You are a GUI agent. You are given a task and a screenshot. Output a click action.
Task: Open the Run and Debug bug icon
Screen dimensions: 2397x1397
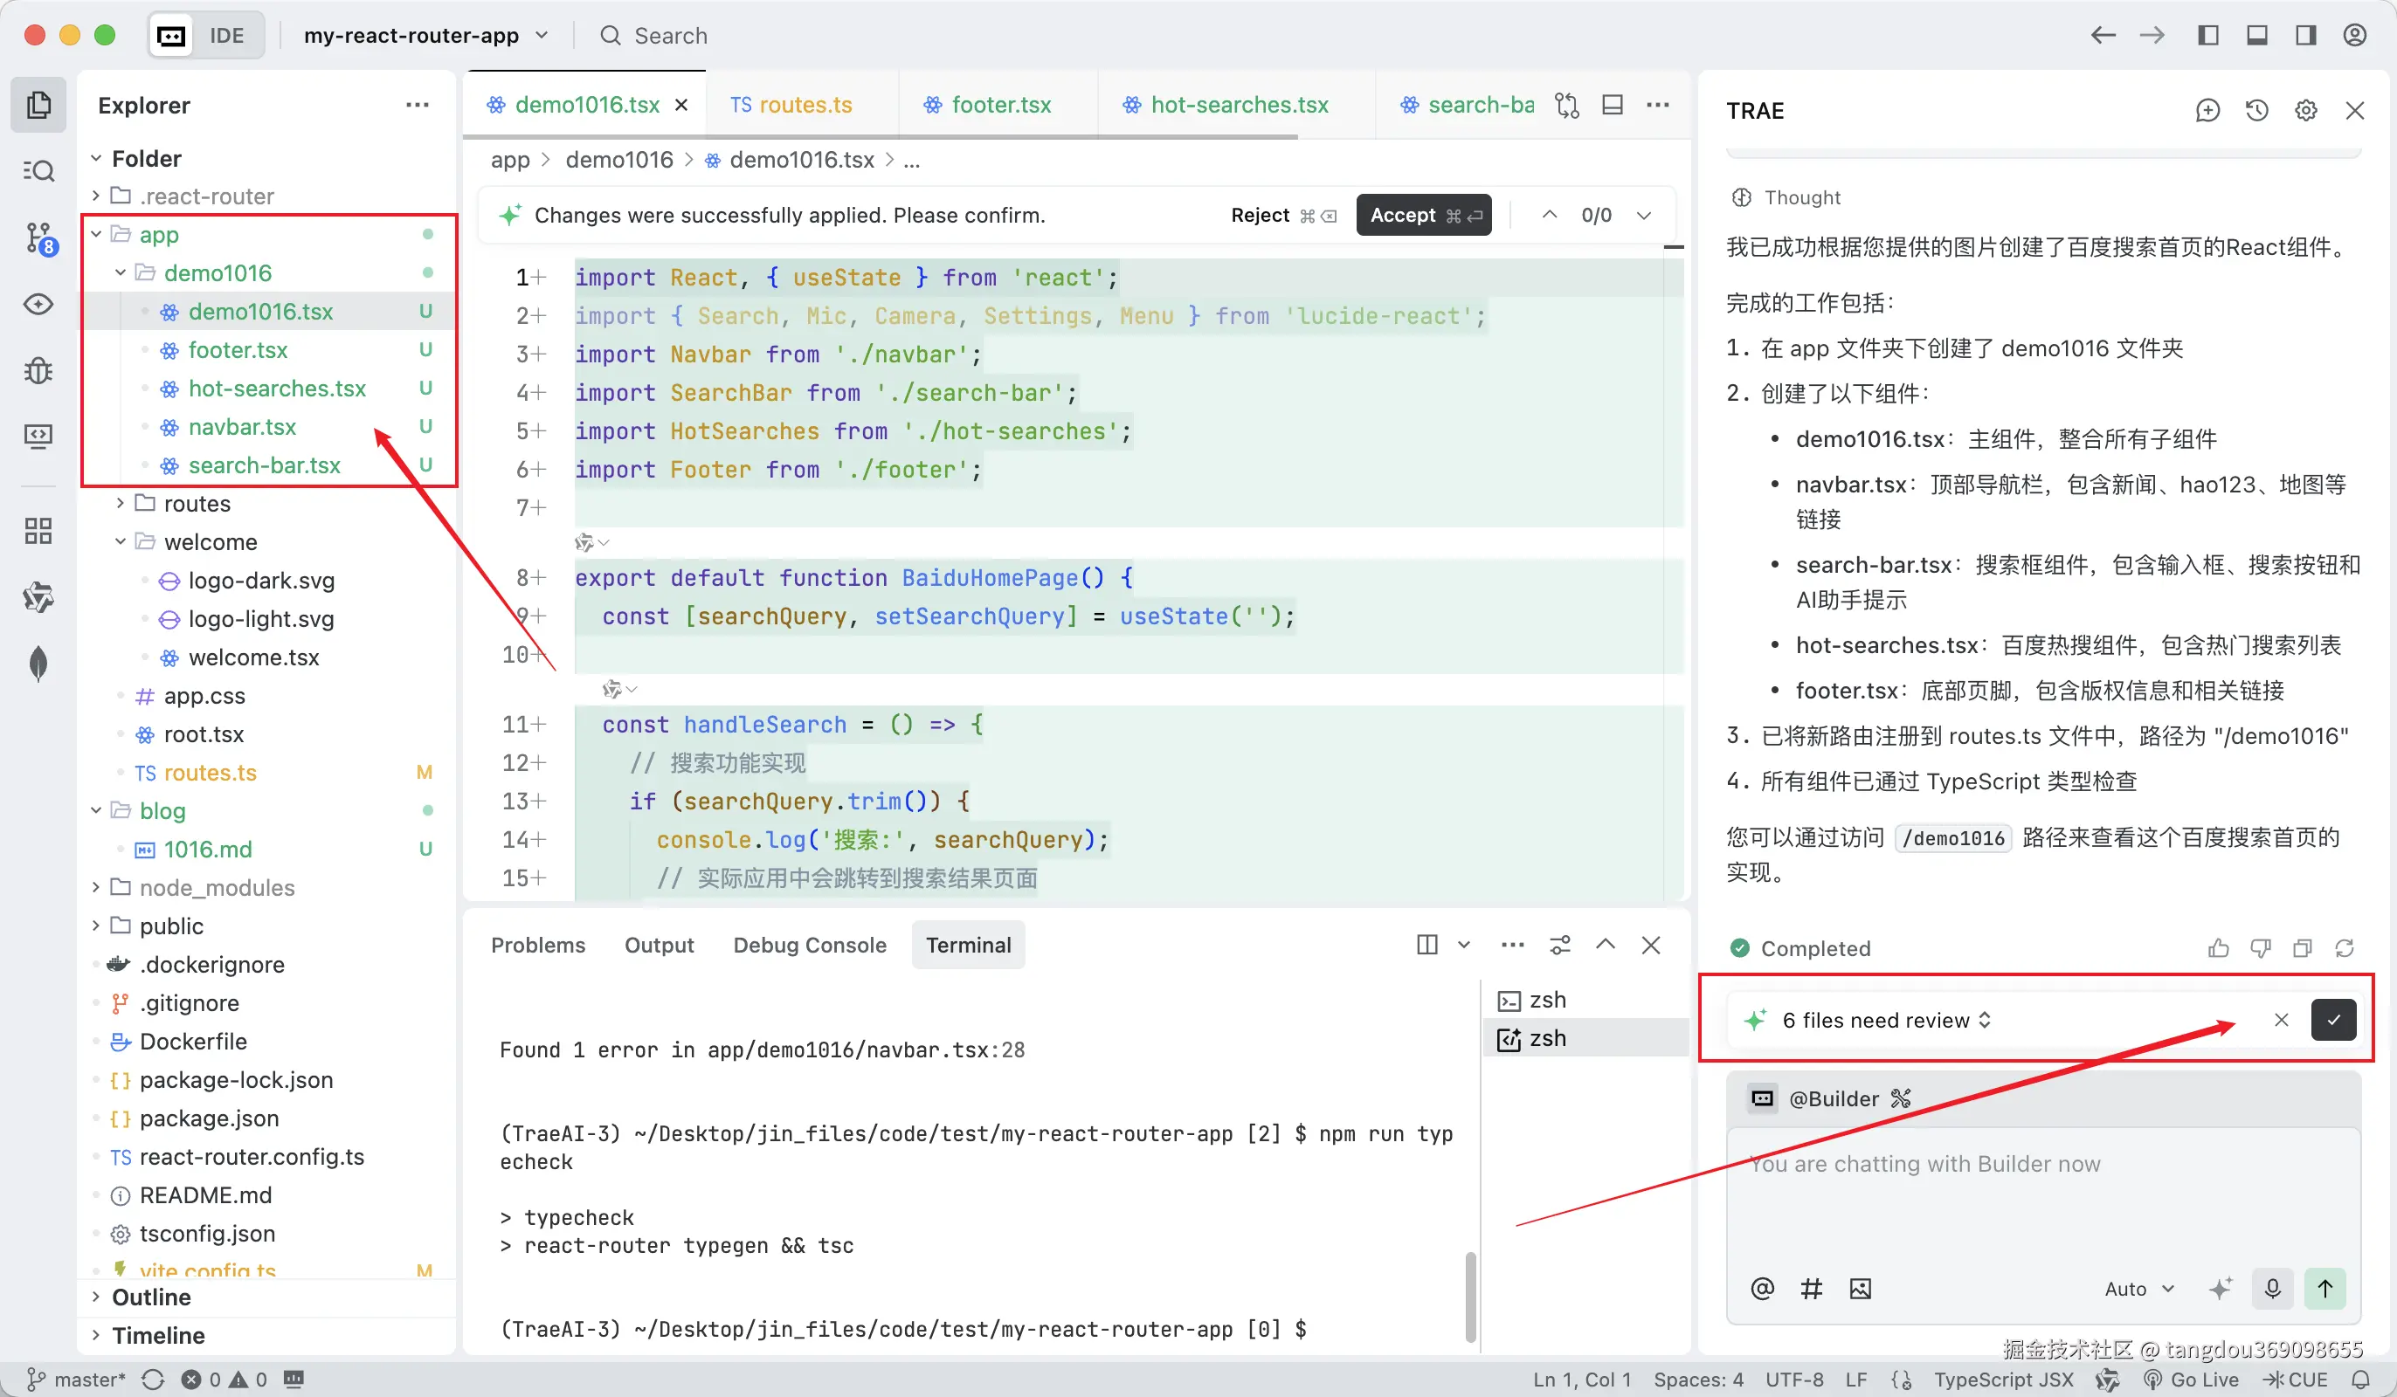tap(39, 370)
